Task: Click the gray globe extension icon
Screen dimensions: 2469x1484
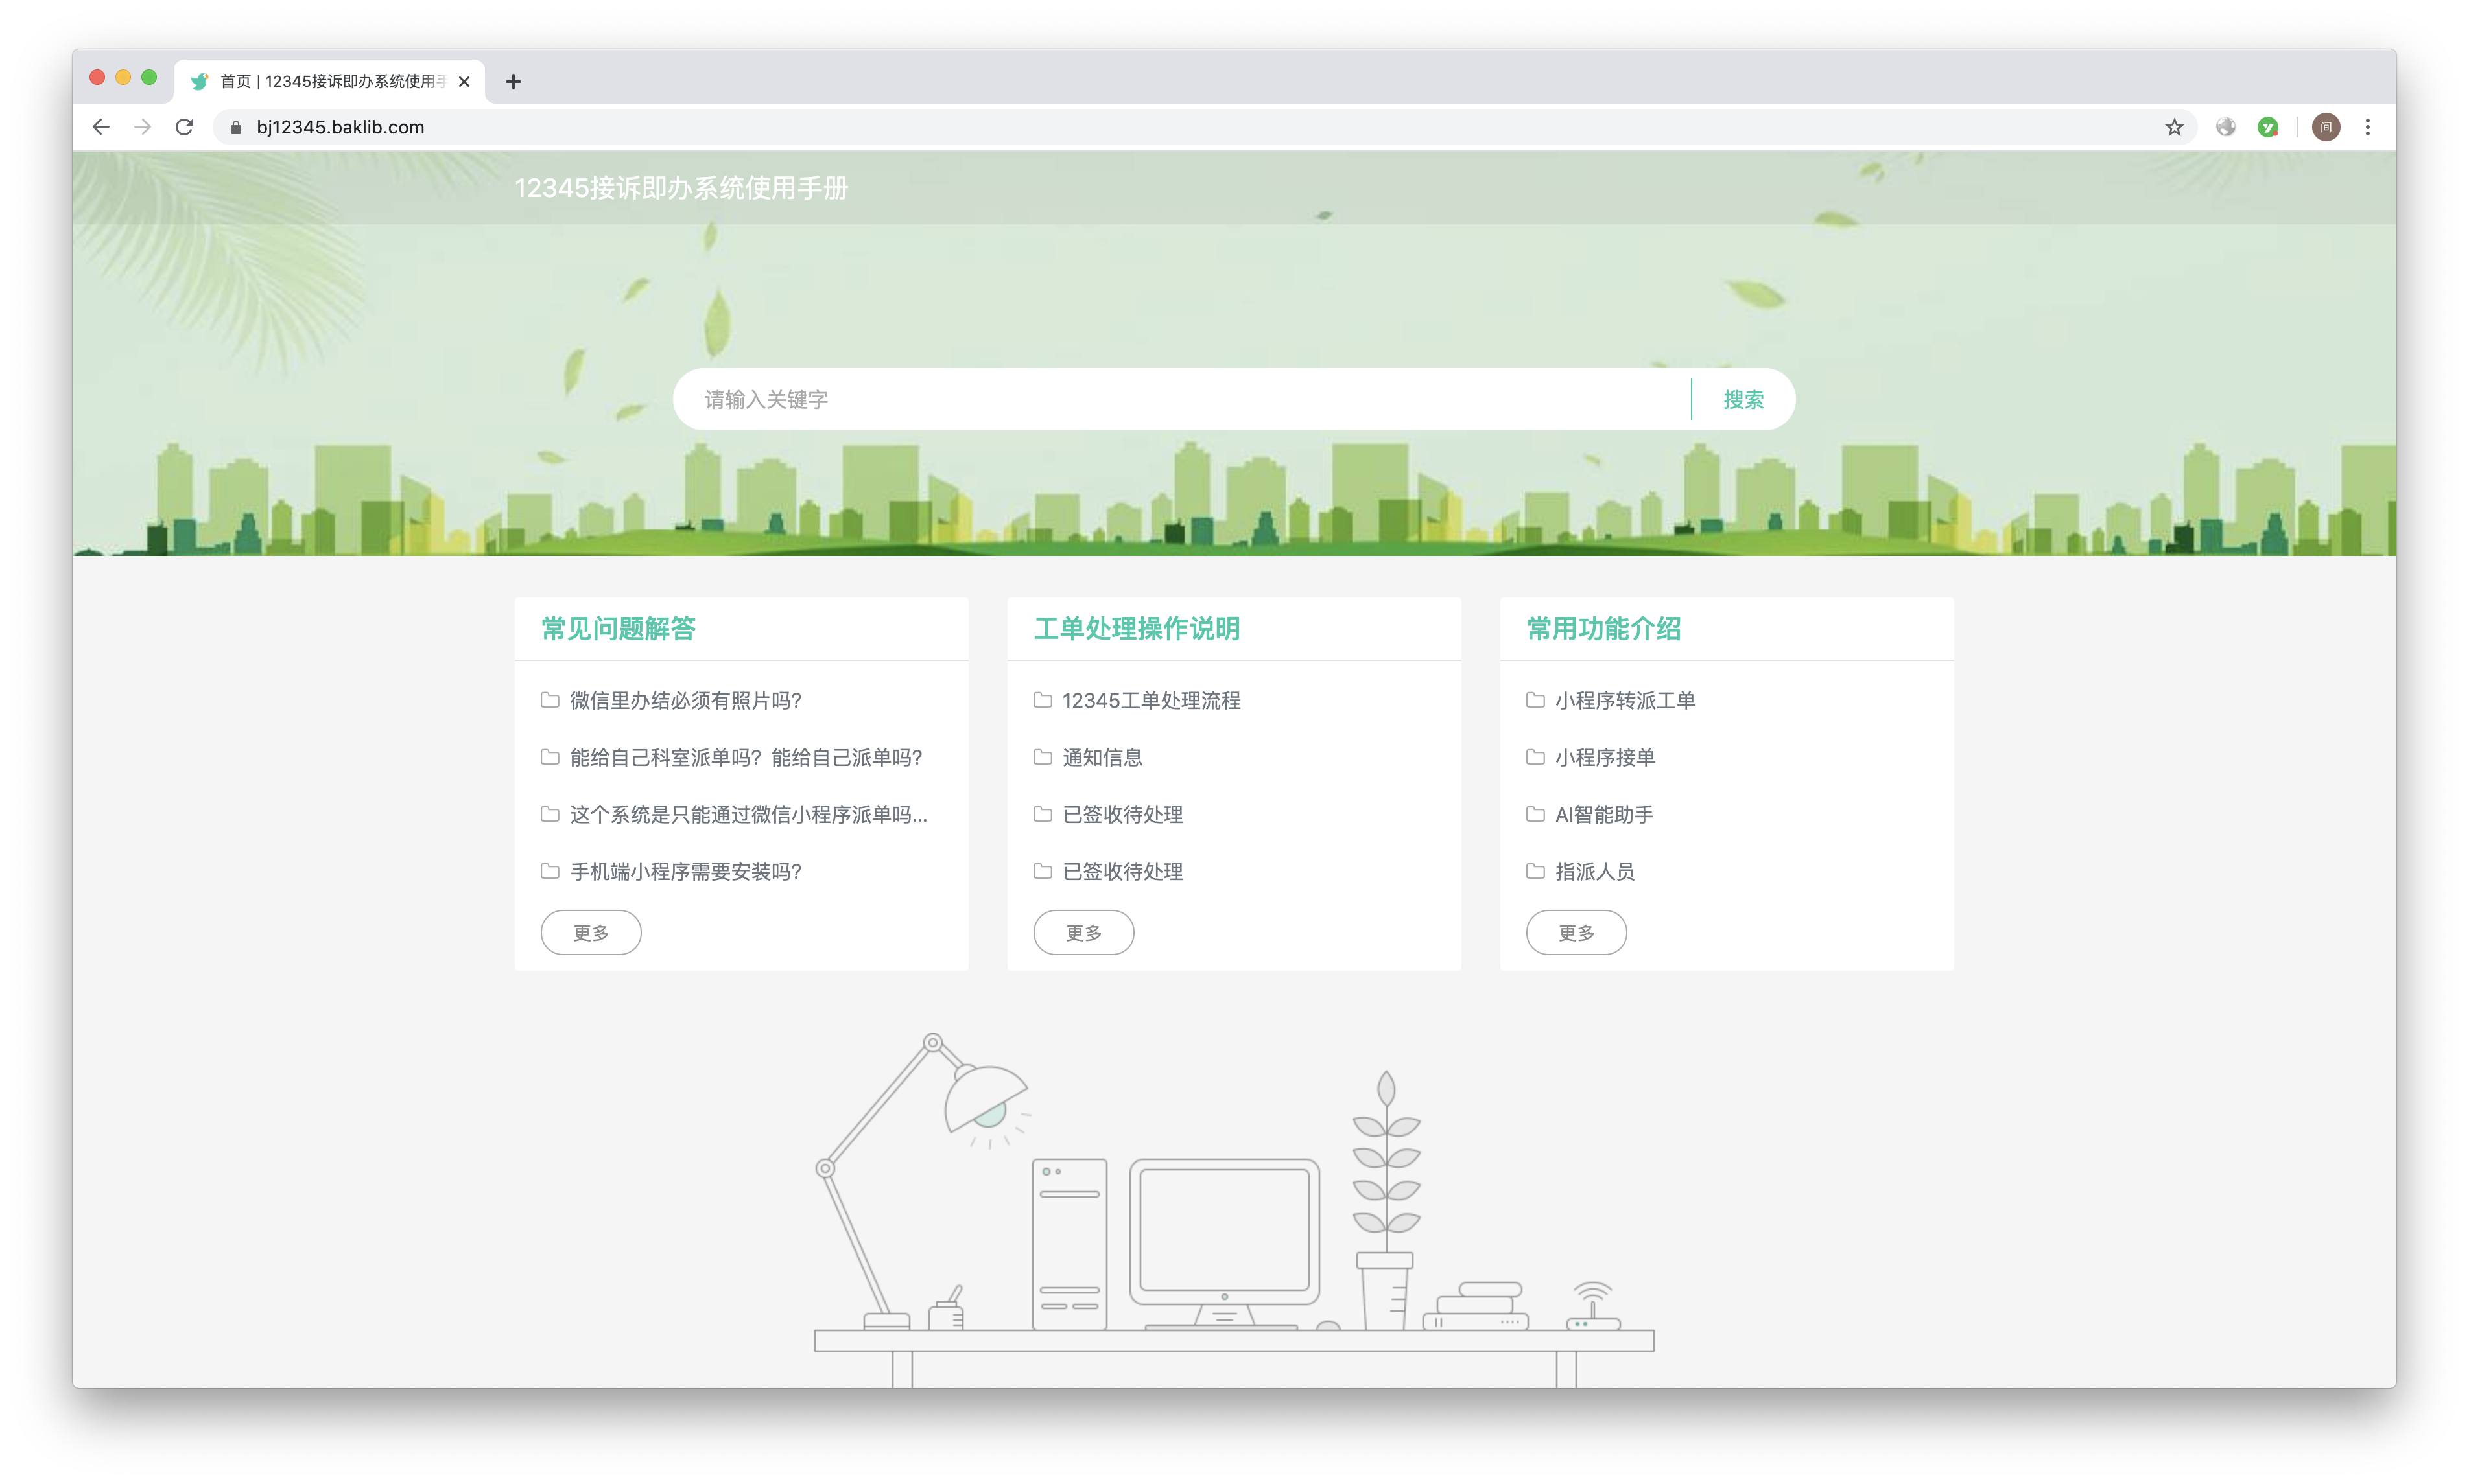Action: (x=2226, y=127)
